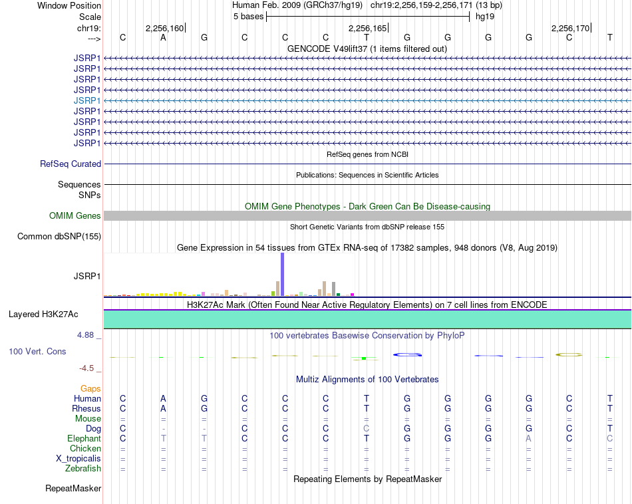
Task: Click the Layered H3K27Ac label
Action: point(43,315)
